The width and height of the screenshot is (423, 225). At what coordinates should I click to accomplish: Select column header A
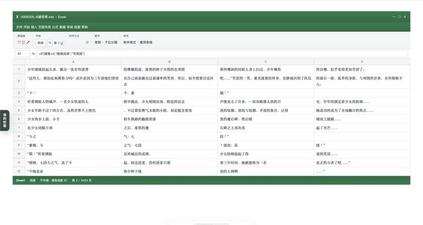tap(73, 62)
